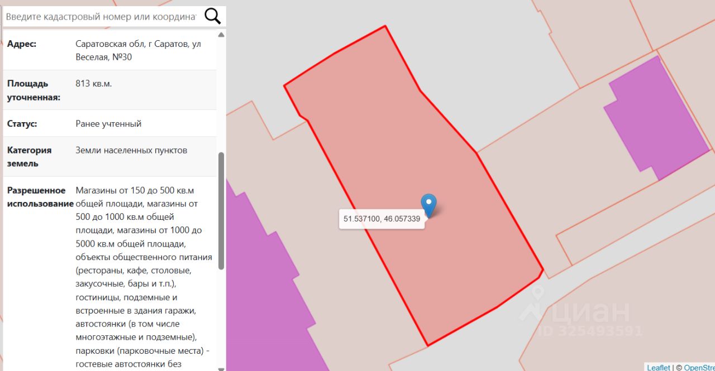Click the Категория земель row
This screenshot has height=371, width=715.
[109, 157]
